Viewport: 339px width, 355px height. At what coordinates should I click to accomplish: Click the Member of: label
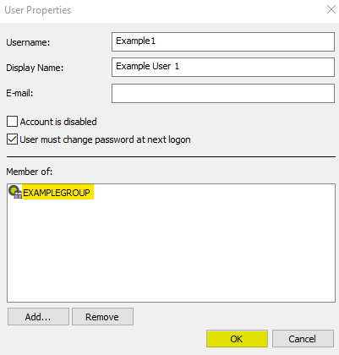click(30, 172)
